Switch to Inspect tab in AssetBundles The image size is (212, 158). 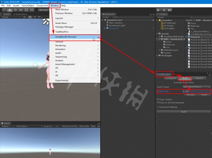pyautogui.click(x=199, y=78)
